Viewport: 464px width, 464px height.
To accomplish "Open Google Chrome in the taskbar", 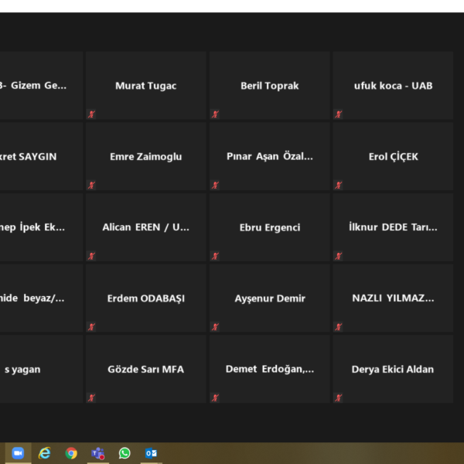I will [71, 453].
